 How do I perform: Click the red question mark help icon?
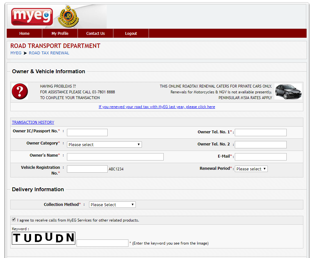point(20,92)
